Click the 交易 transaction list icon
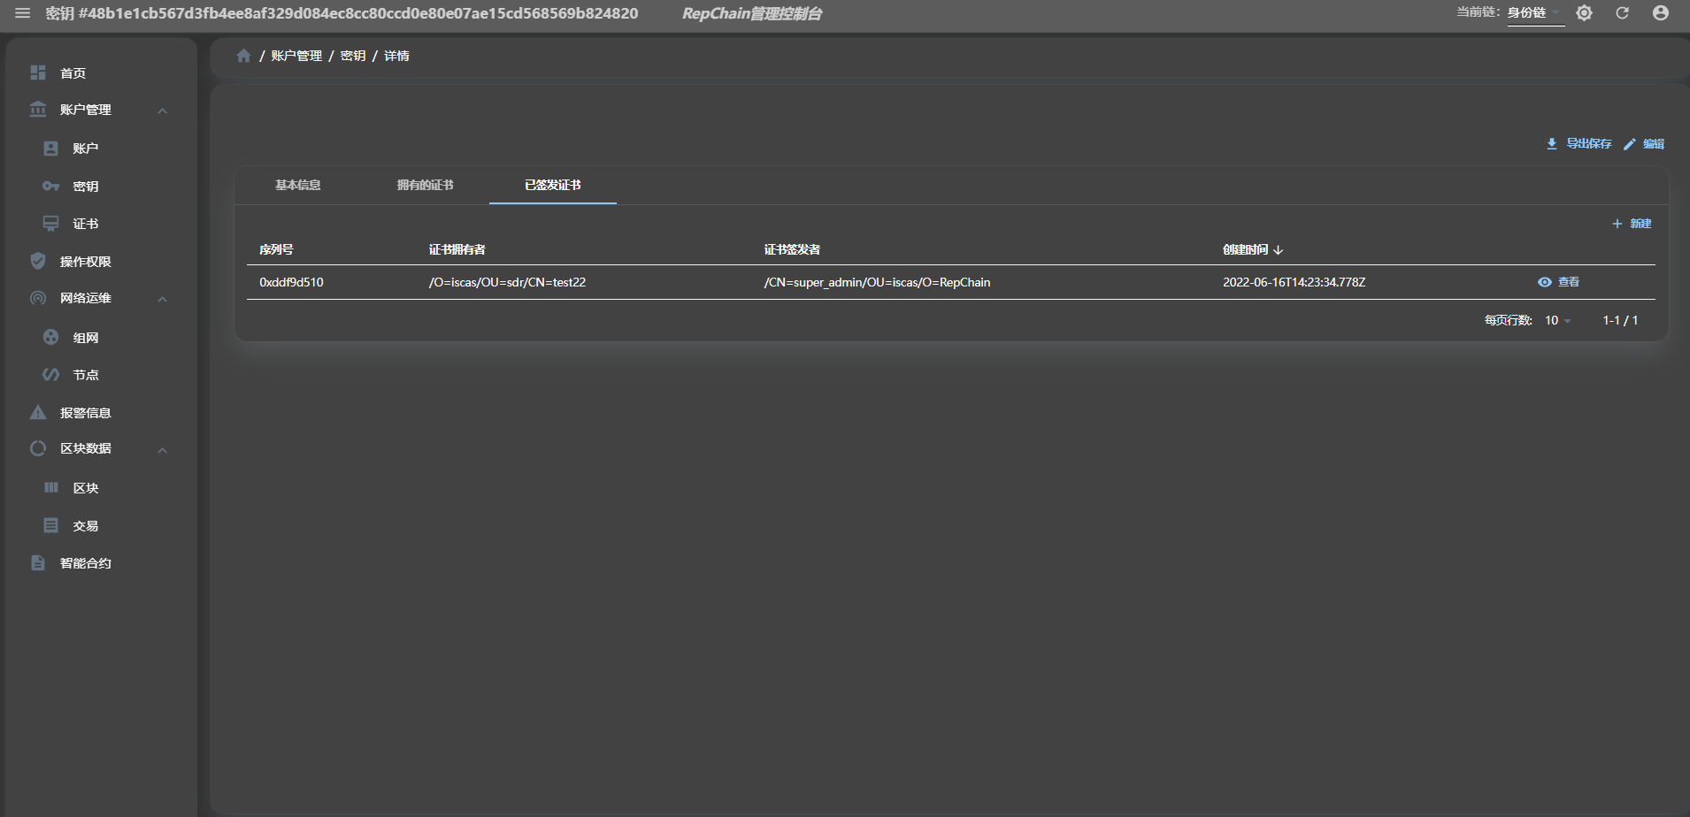This screenshot has width=1690, height=817. pos(51,525)
